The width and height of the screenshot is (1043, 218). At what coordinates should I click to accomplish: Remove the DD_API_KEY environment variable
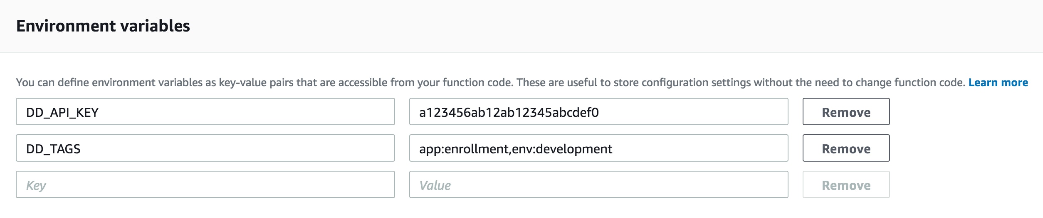coord(845,111)
